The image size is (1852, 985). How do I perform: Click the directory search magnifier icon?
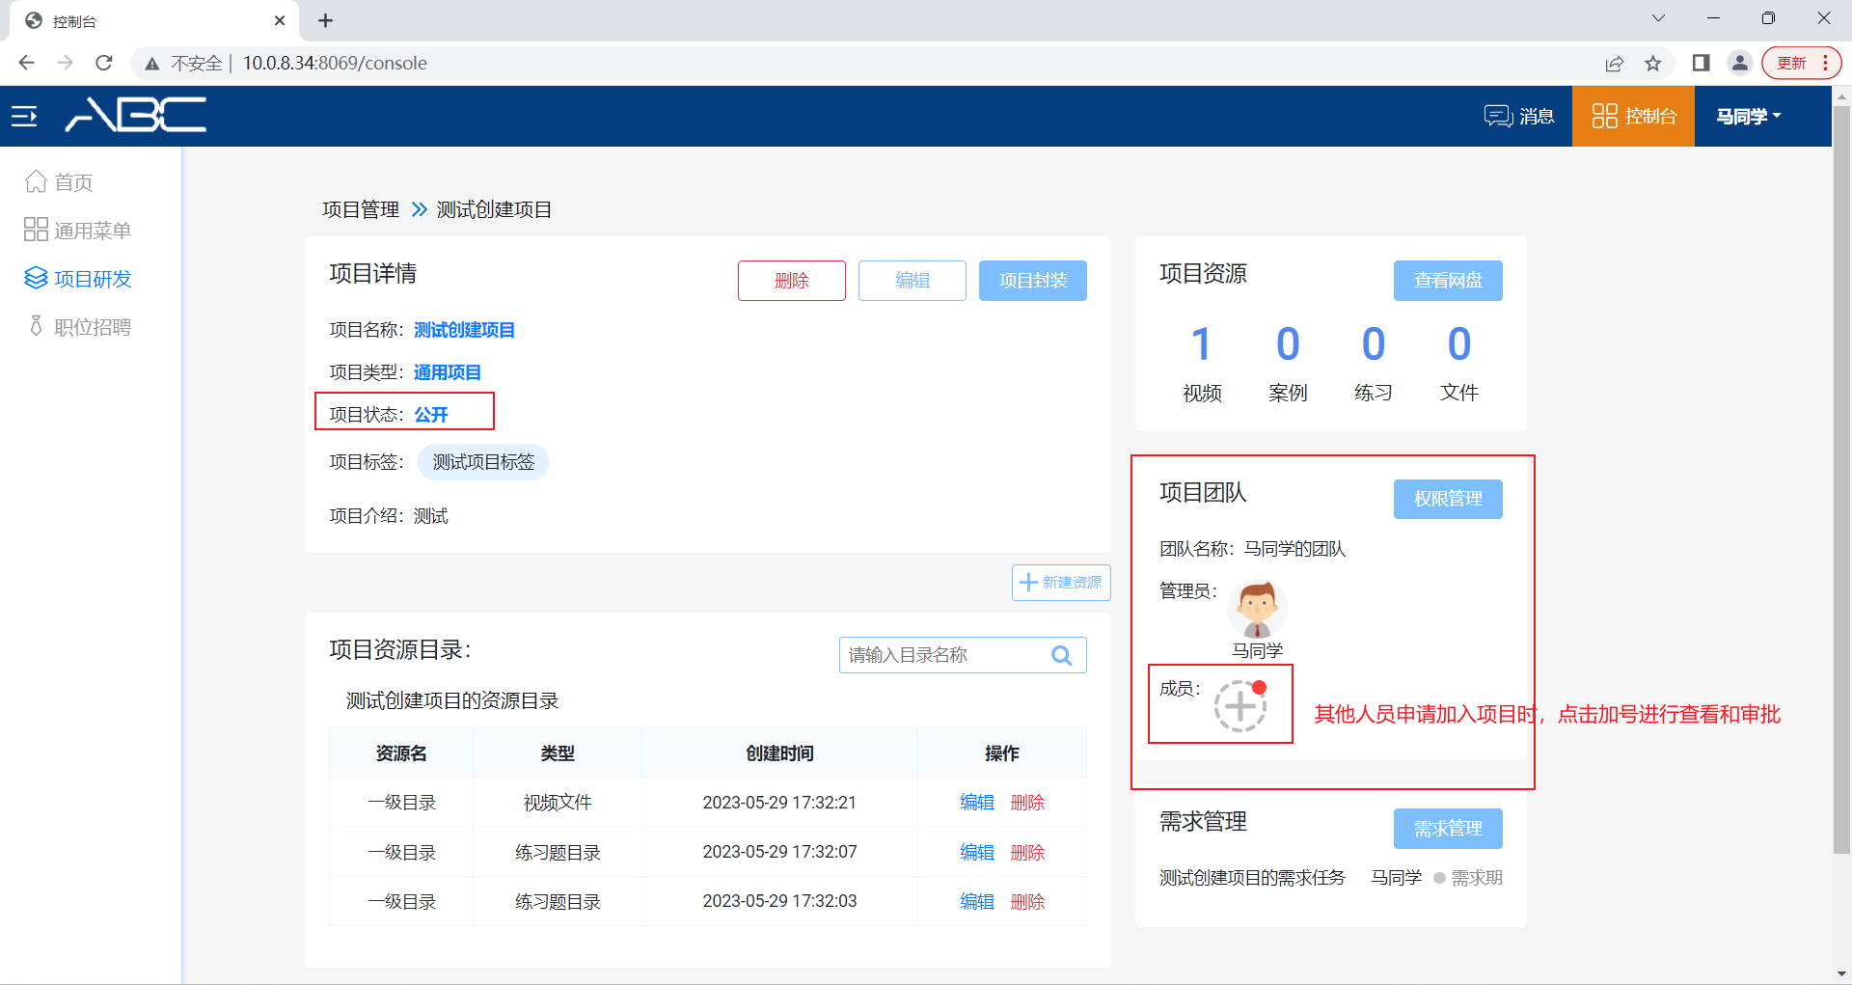tap(1062, 656)
